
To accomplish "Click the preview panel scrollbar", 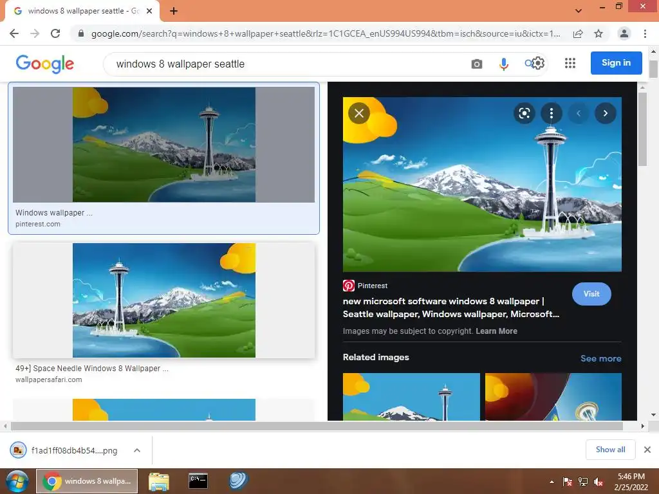I will 642,129.
